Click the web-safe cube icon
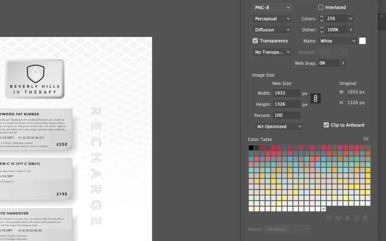Image resolution: width=386 pixels, height=241 pixels. pyautogui.click(x=338, y=218)
